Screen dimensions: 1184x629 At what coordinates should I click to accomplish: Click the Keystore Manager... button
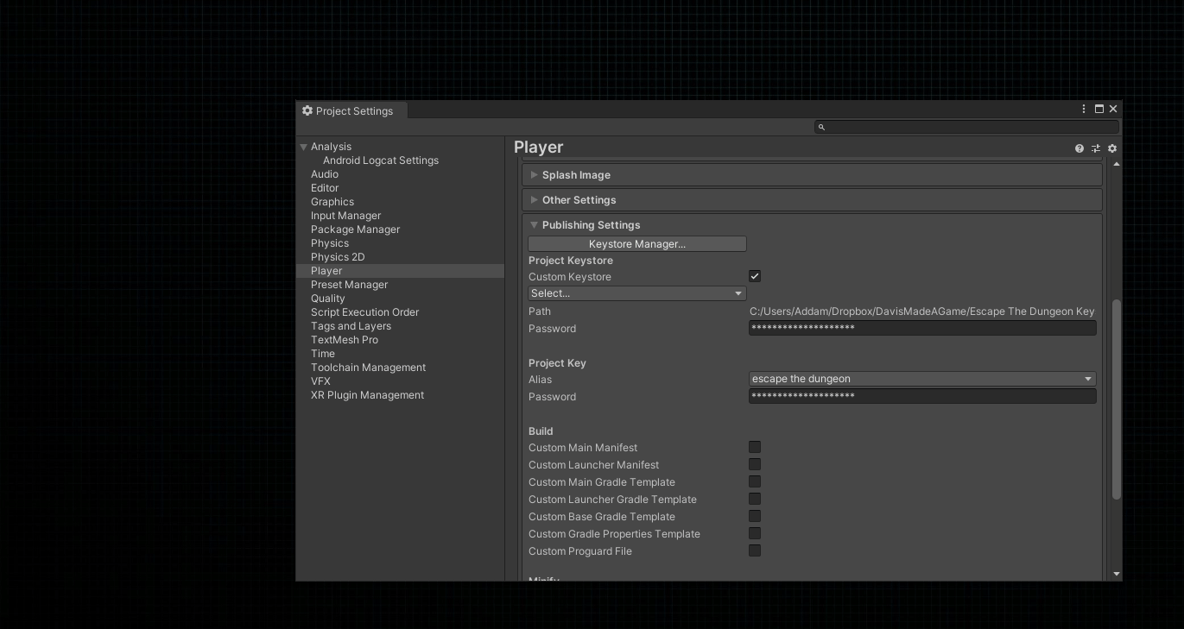coord(637,244)
